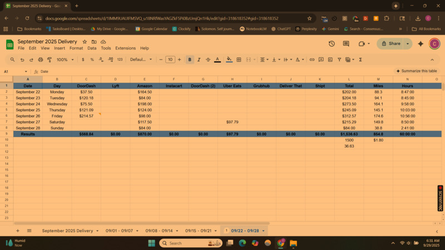The width and height of the screenshot is (445, 250).
Task: Open the comments icon
Action: [346, 43]
